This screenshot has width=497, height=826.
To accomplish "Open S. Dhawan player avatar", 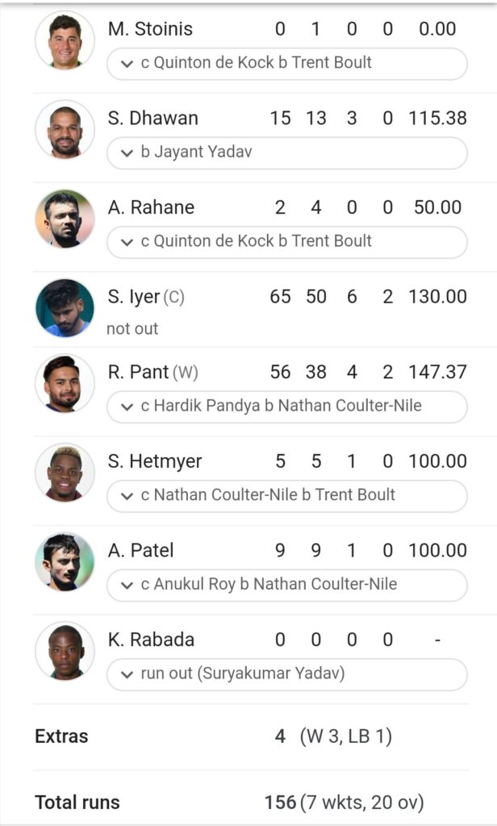I will coord(65,129).
